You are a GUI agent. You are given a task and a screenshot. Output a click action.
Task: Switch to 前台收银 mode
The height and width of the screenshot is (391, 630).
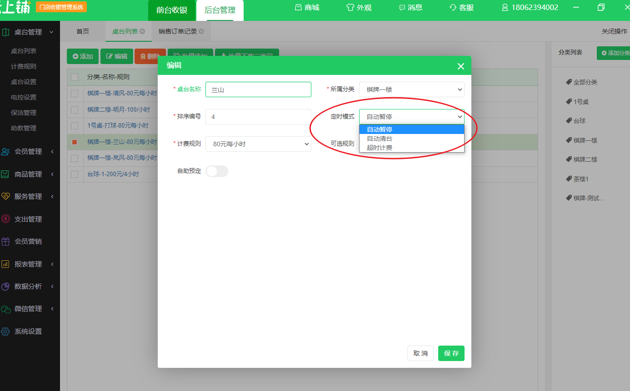click(x=171, y=10)
